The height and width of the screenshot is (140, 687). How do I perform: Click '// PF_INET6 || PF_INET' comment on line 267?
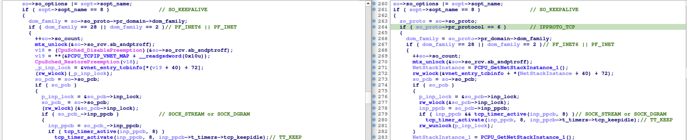(x=578, y=44)
